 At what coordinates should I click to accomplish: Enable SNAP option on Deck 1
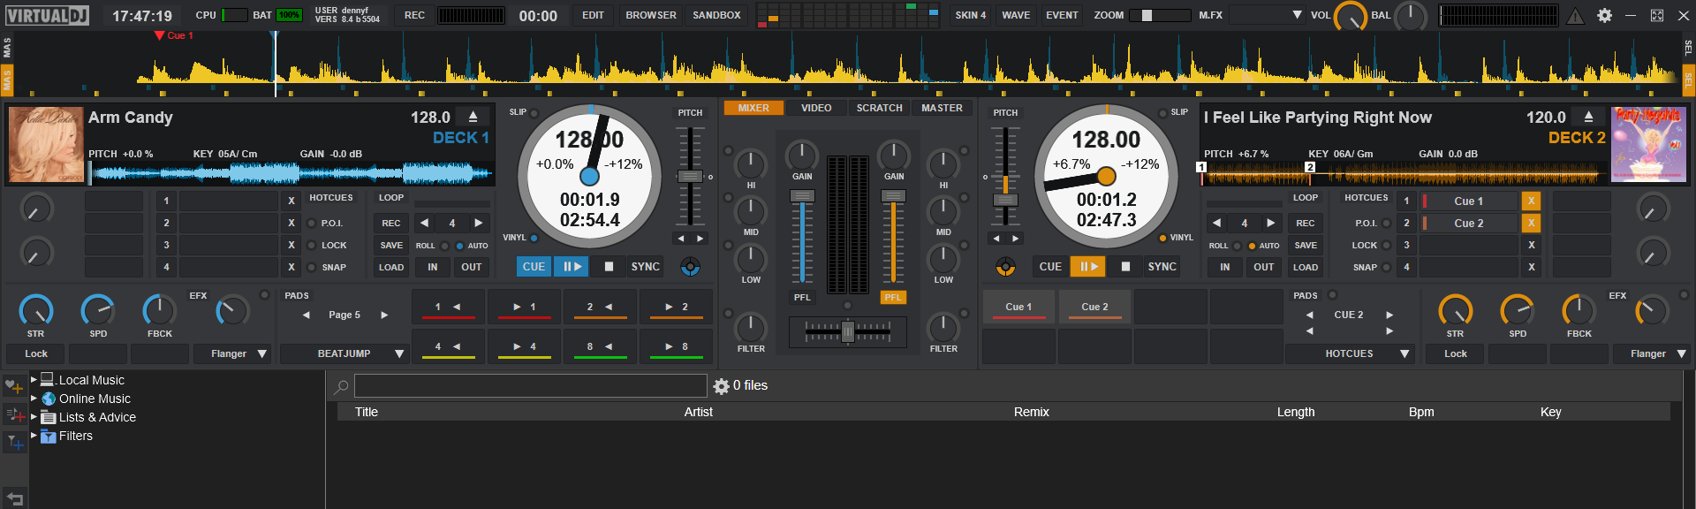(x=311, y=267)
